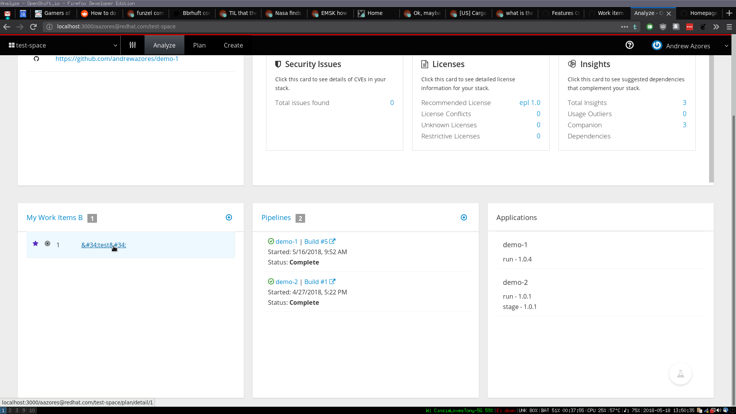Open the space settings sliders icon
The width and height of the screenshot is (736, 414).
pyautogui.click(x=133, y=45)
